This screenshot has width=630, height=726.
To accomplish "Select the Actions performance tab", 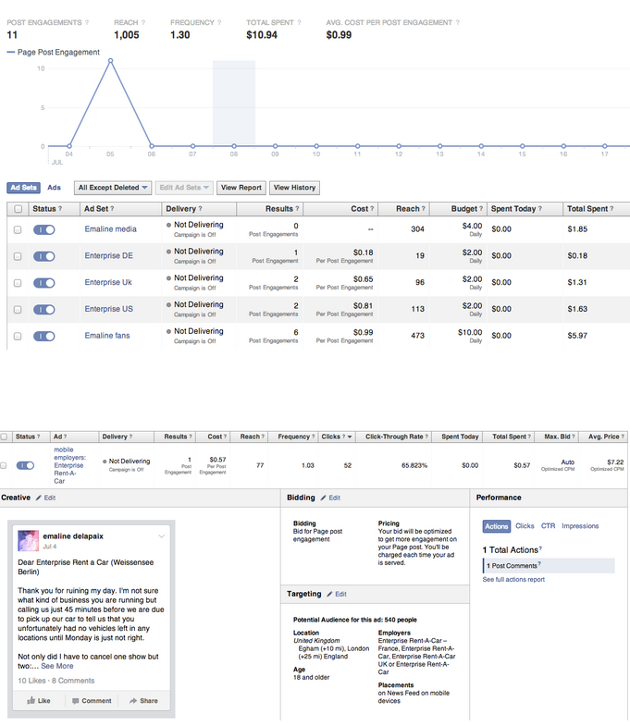I will click(x=497, y=526).
